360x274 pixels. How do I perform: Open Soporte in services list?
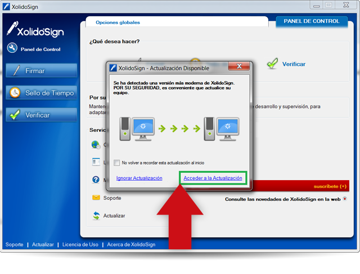pyautogui.click(x=112, y=198)
